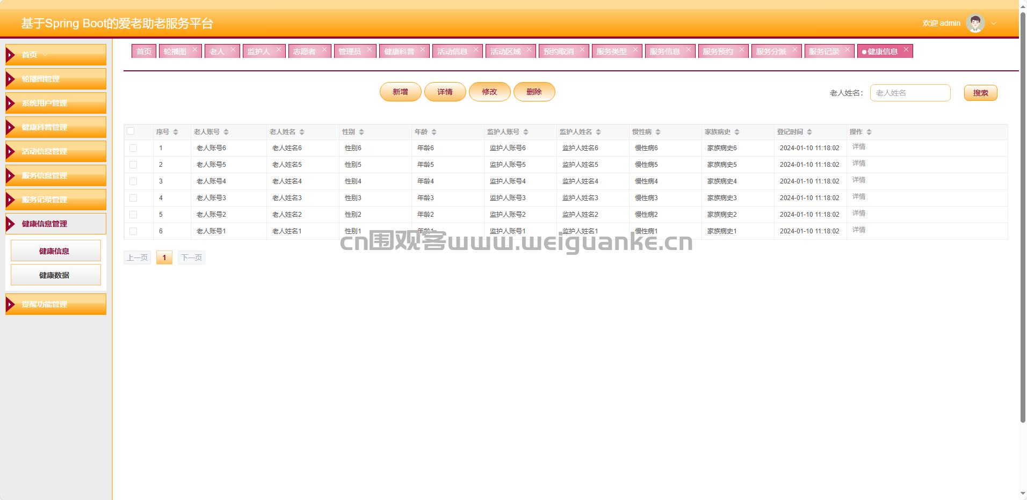Close the 轮播图 tab with its X icon
Image resolution: width=1027 pixels, height=500 pixels.
[x=195, y=49]
